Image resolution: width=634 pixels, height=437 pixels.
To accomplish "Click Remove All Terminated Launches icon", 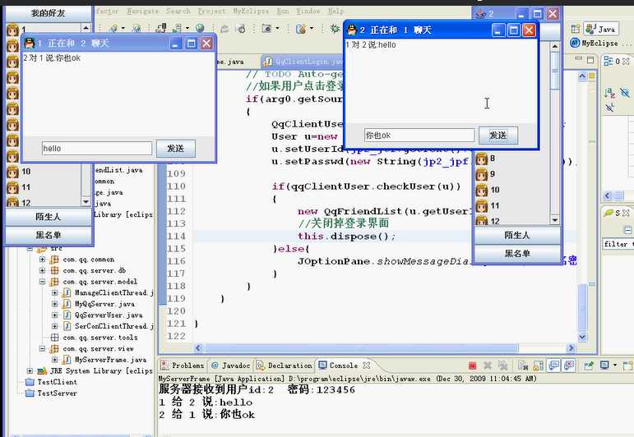I will [502, 366].
